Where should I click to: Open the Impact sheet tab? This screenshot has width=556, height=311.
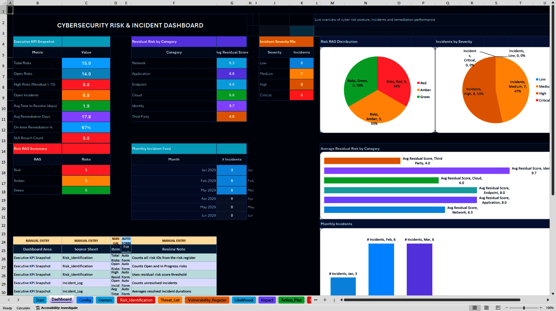click(x=267, y=300)
